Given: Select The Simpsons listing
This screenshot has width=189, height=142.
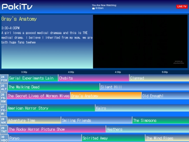Looking at the screenshot, I should coord(161,120).
